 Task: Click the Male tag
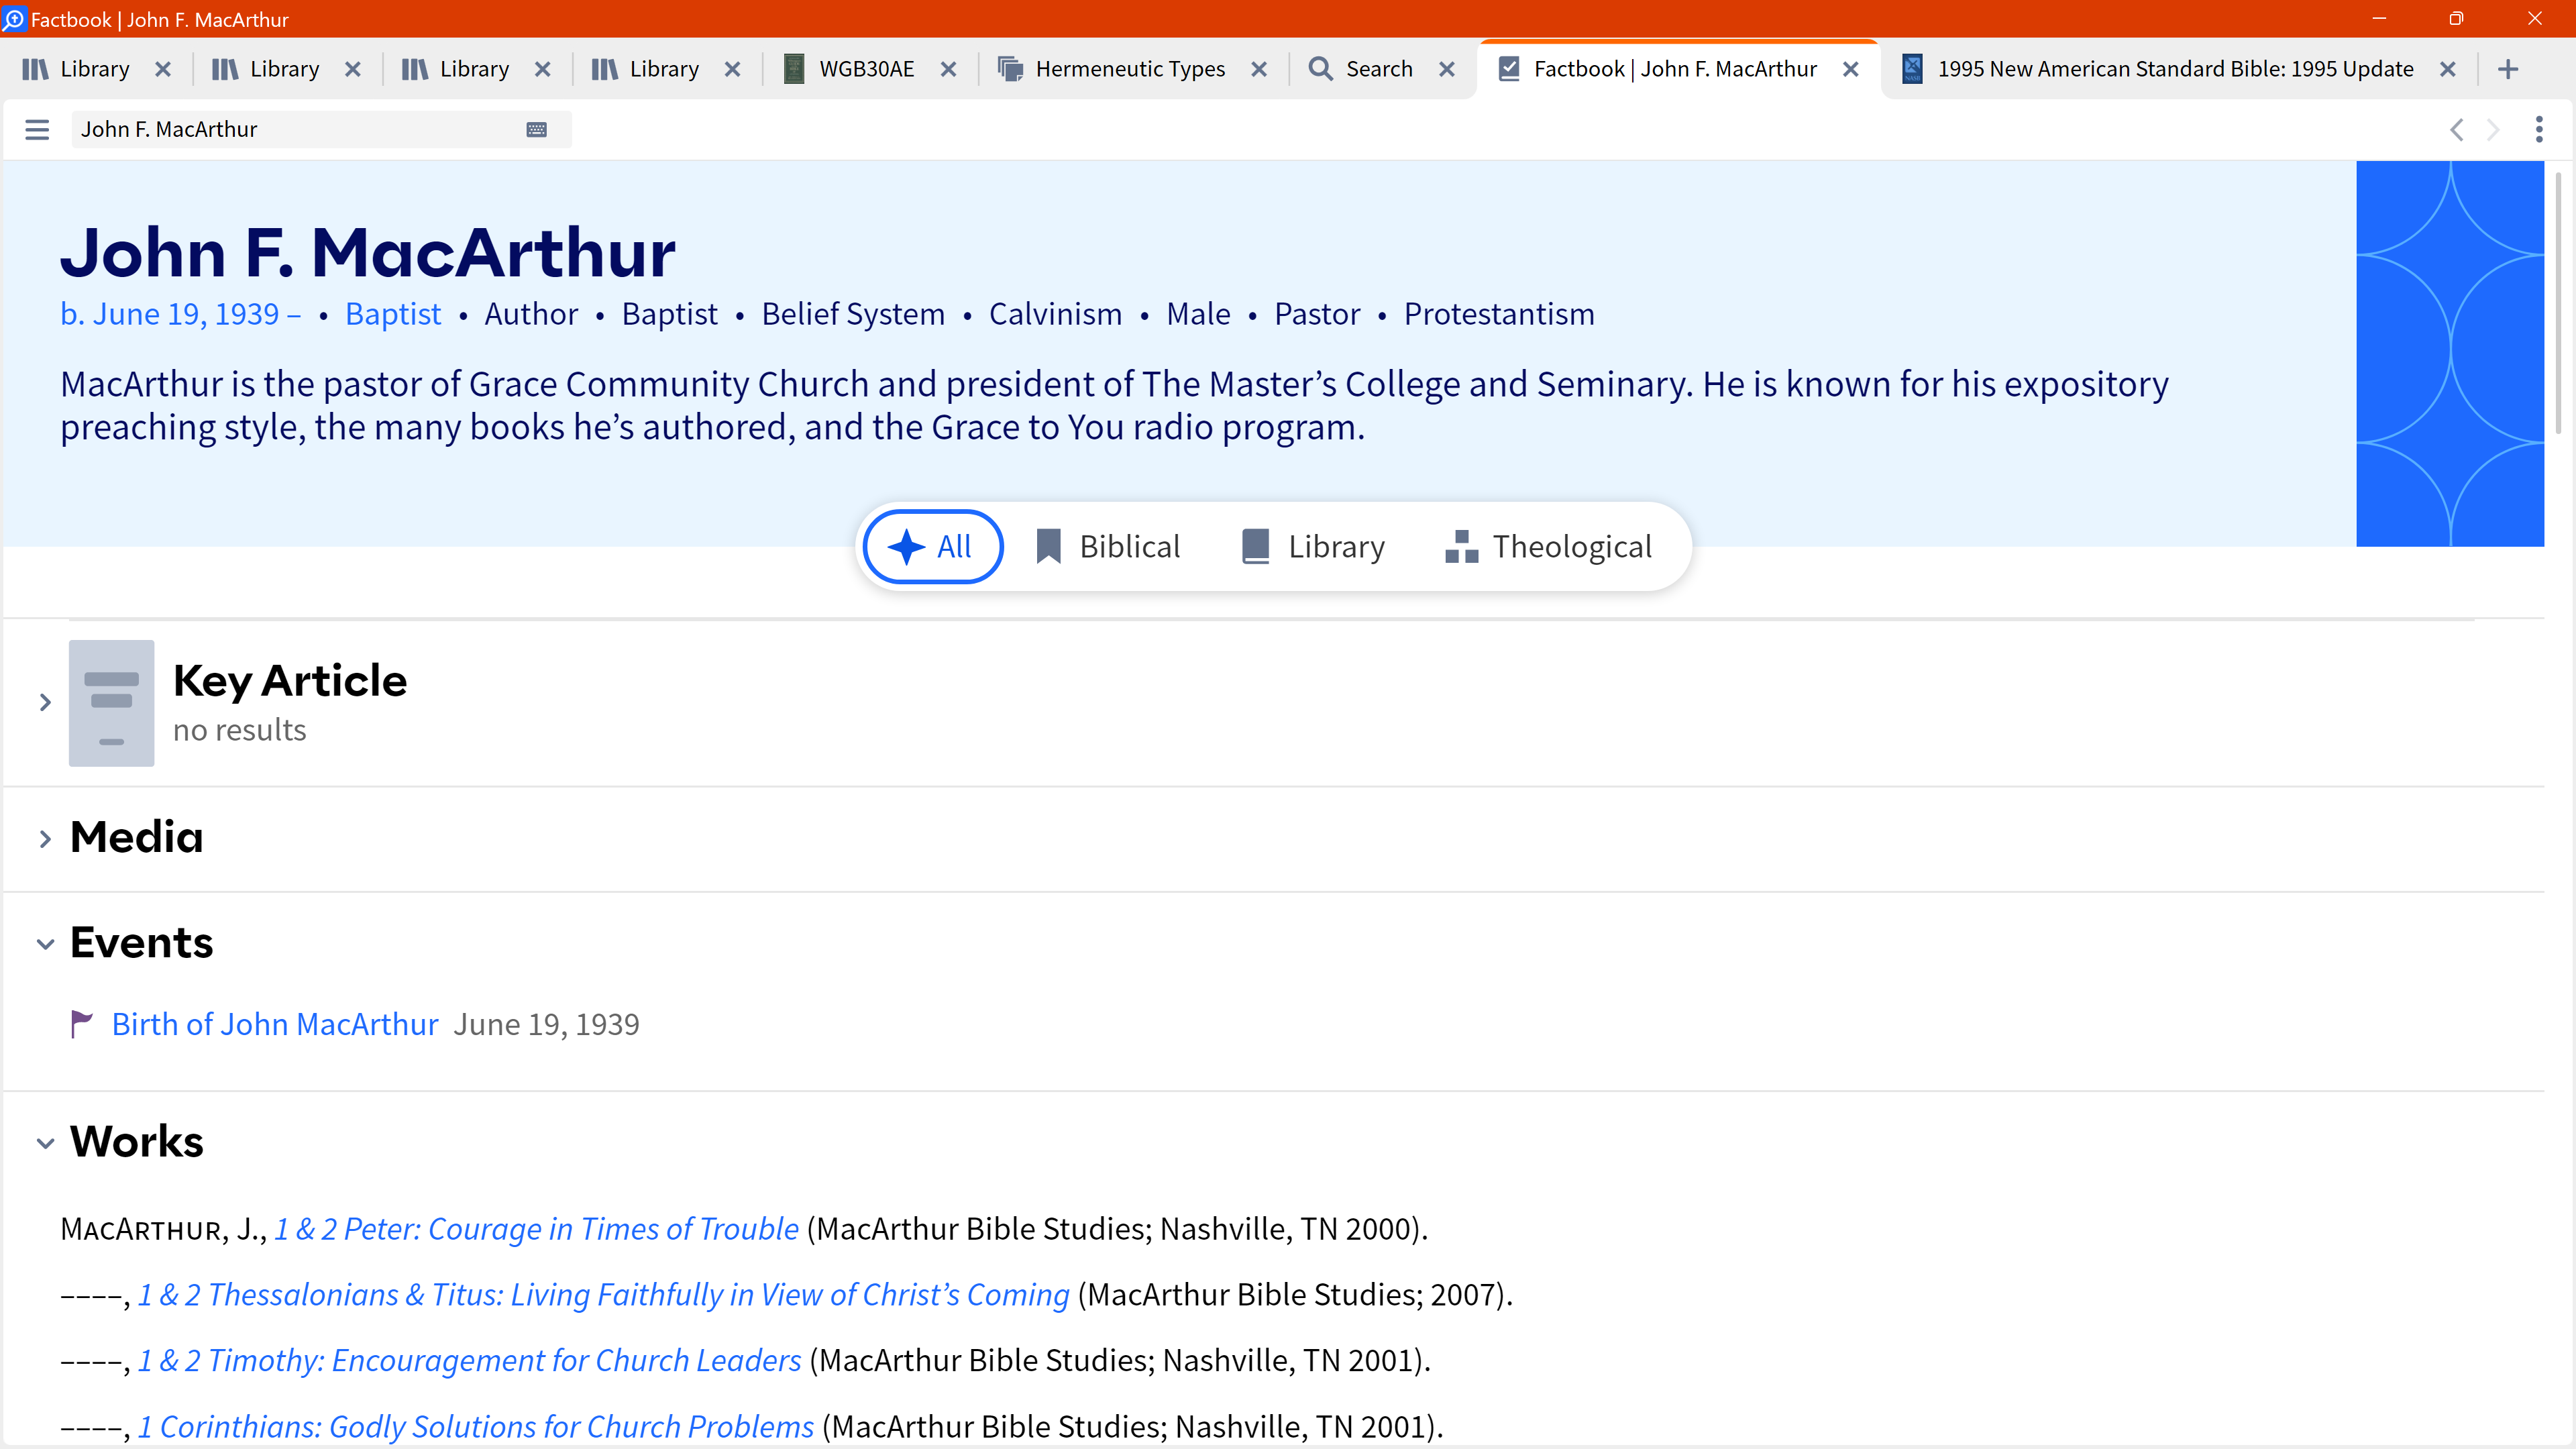(x=1198, y=314)
